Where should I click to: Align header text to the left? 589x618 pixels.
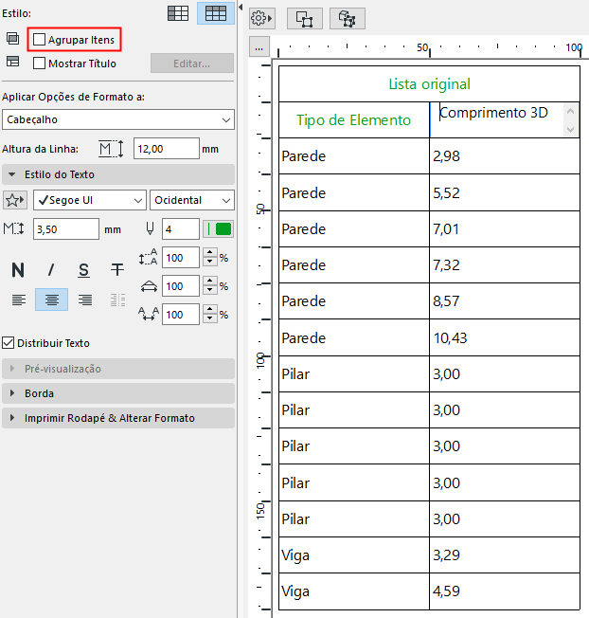17,300
